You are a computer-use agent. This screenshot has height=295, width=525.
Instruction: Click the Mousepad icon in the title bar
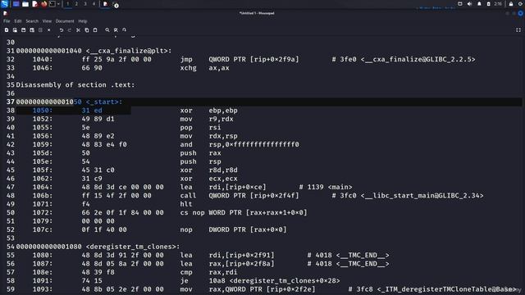coord(5,13)
